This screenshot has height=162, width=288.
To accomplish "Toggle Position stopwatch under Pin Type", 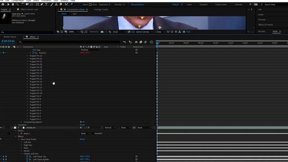I will pyautogui.click(x=33, y=53).
